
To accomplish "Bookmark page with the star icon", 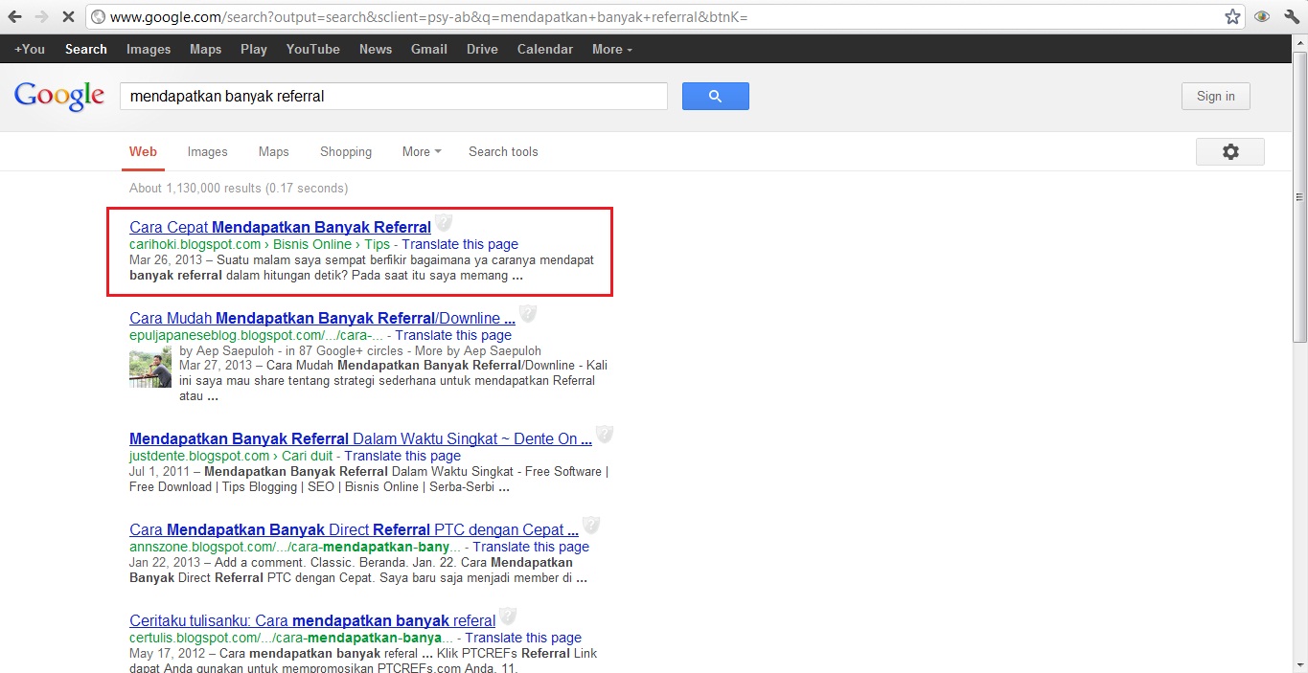I will tap(1232, 17).
